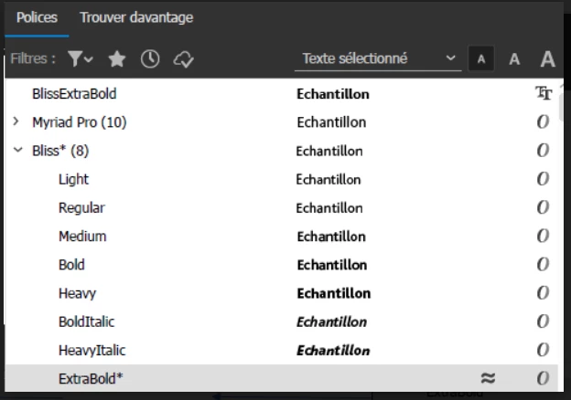
Task: Select medium sample size A
Action: (x=514, y=58)
